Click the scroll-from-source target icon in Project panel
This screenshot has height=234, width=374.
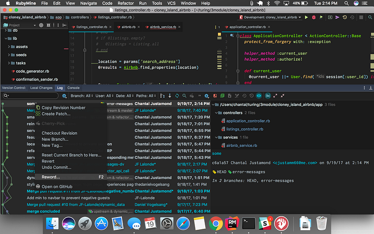coord(42,25)
